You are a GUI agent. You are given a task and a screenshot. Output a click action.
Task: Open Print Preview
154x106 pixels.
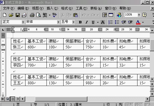coord(39,15)
